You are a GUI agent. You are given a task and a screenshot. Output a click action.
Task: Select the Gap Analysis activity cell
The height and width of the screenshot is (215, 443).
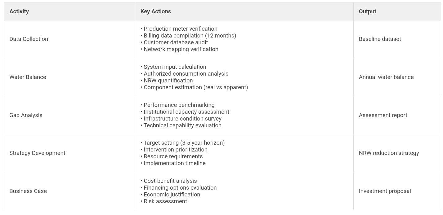26,115
